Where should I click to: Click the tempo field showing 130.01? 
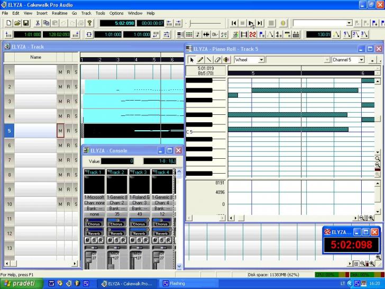pyautogui.click(x=318, y=34)
